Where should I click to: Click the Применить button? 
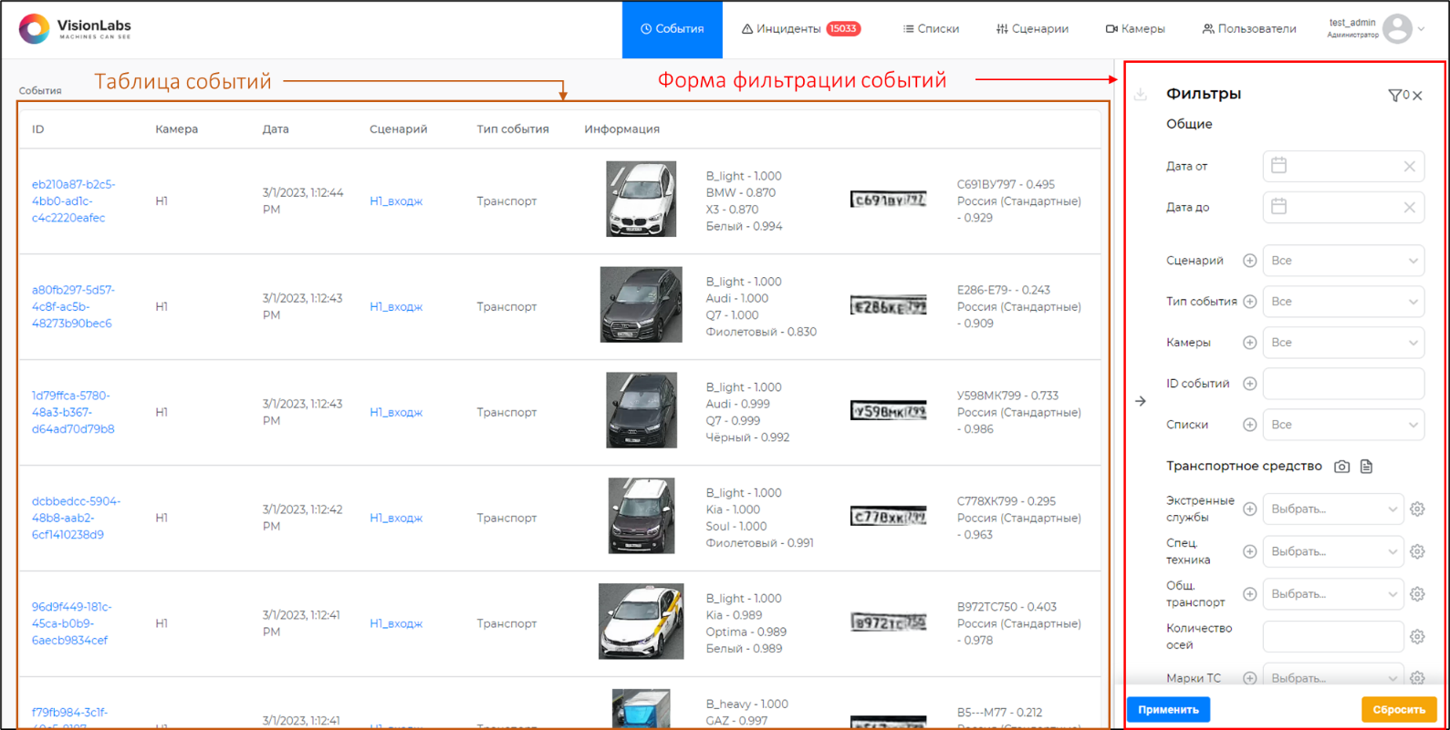(1168, 710)
